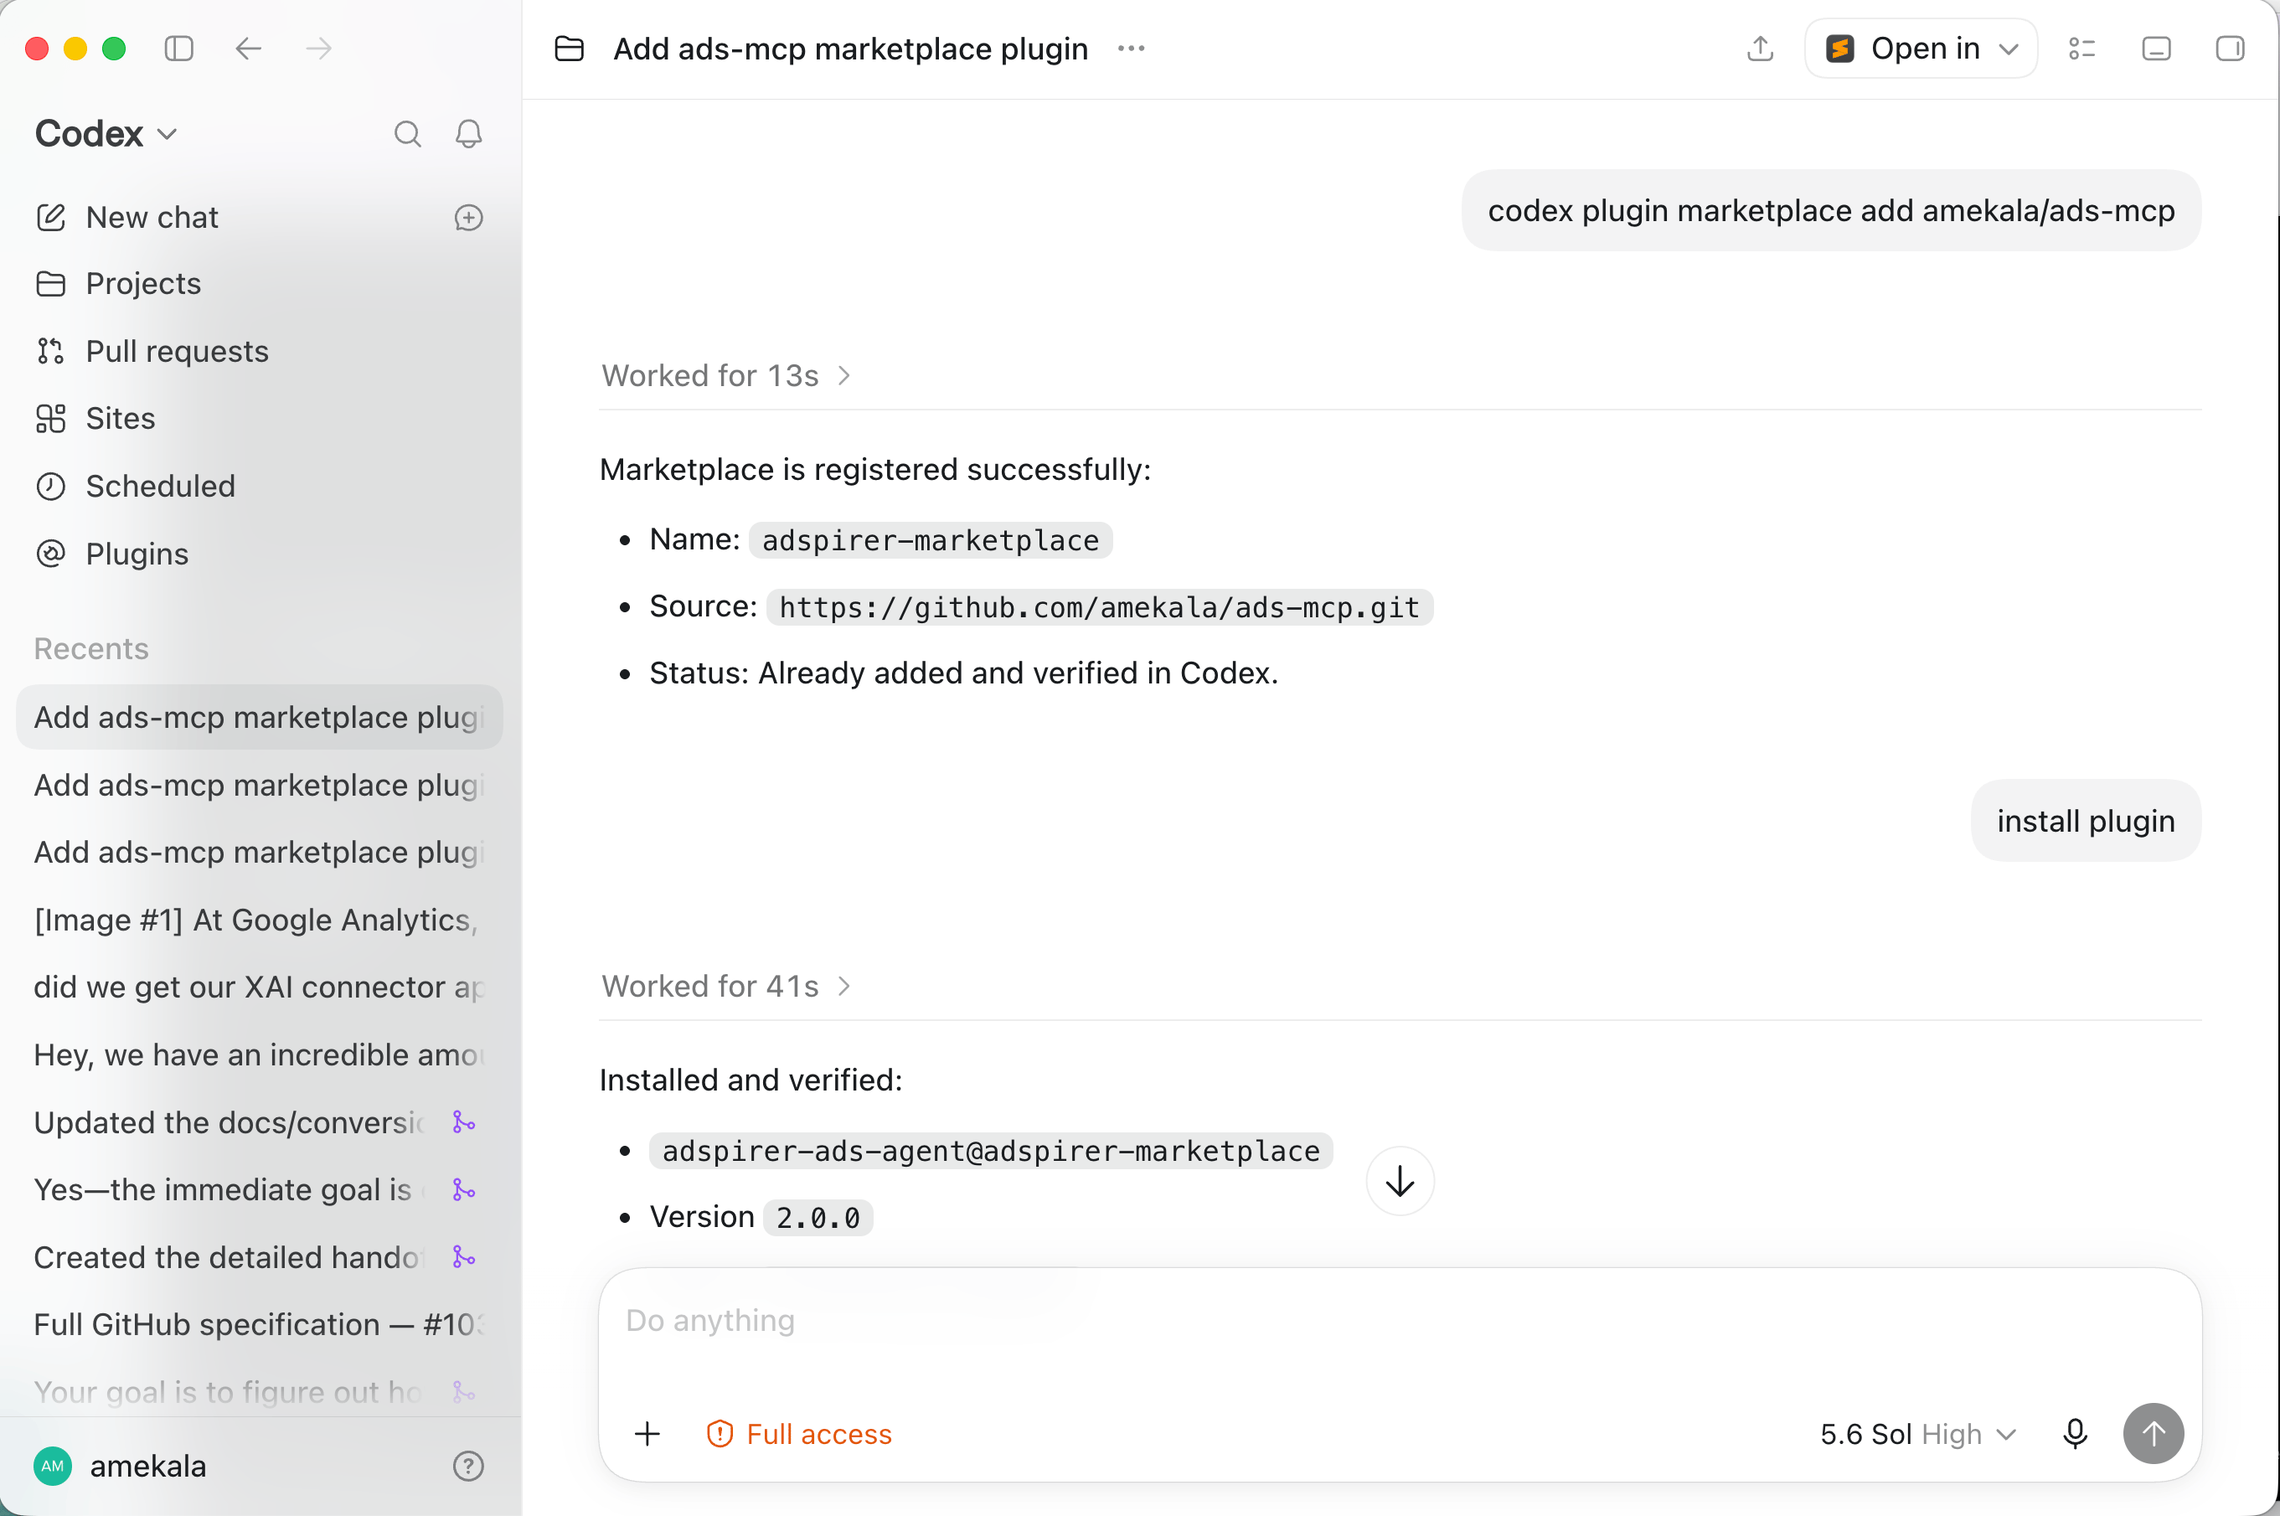This screenshot has height=1516, width=2280.
Task: Click branch icon next to Updated the docs
Action: (x=464, y=1122)
